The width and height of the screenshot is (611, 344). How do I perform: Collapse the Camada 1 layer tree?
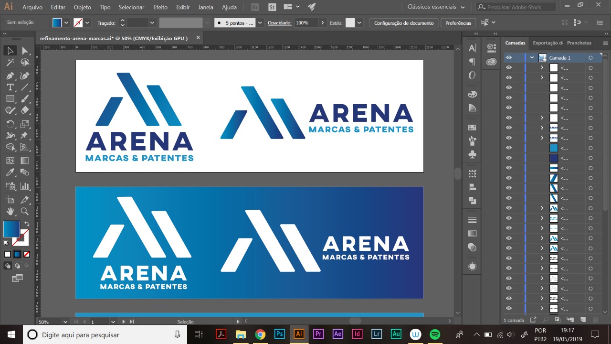[x=532, y=58]
